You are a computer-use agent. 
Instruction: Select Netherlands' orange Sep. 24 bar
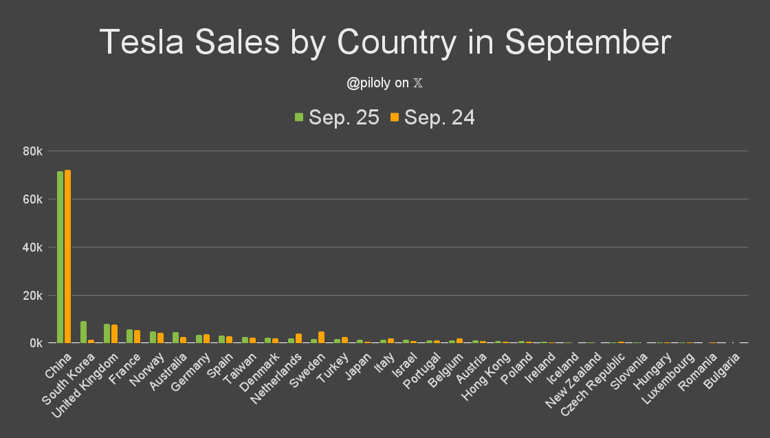click(298, 338)
